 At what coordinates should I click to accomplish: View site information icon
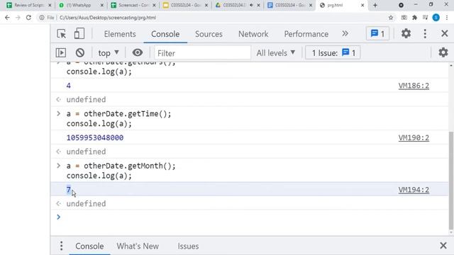[42, 18]
